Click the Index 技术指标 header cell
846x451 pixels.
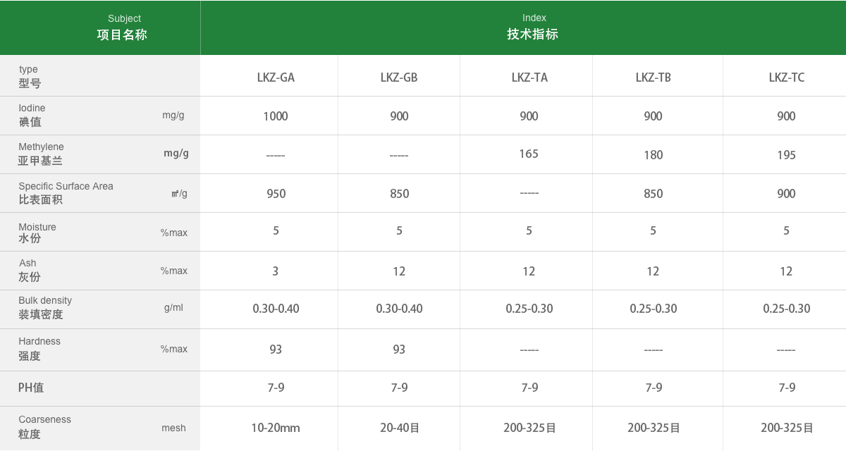coord(533,27)
